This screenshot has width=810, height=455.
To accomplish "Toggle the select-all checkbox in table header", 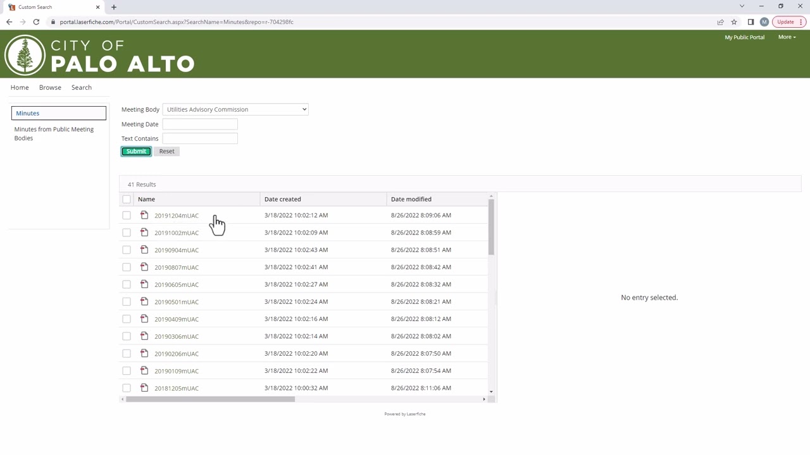I will click(x=127, y=199).
